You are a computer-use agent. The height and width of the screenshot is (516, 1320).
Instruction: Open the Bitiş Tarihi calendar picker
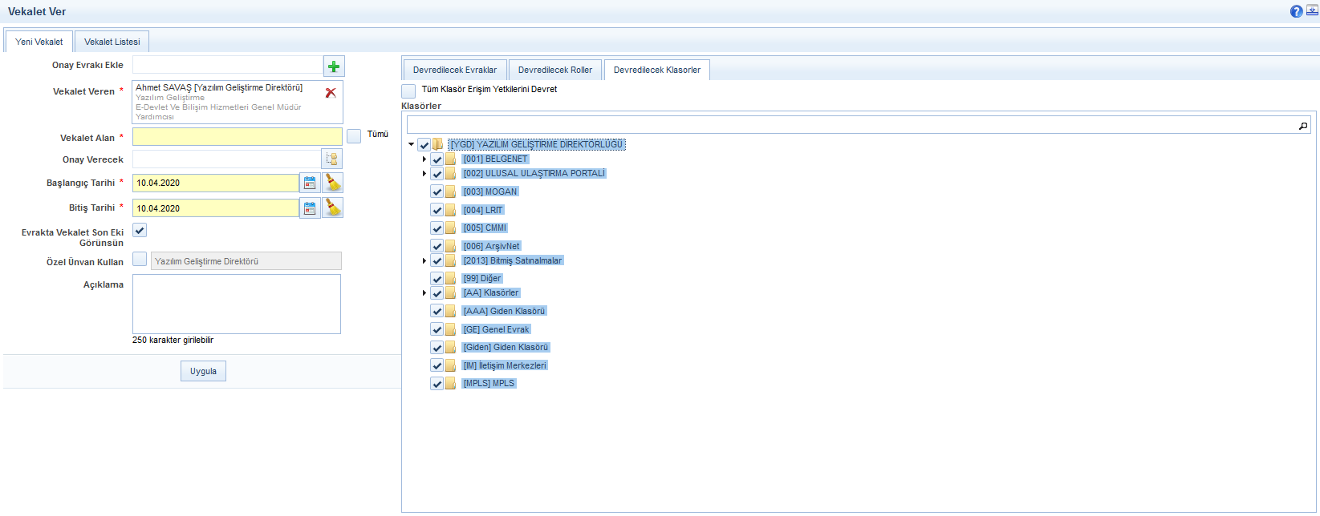(x=310, y=208)
